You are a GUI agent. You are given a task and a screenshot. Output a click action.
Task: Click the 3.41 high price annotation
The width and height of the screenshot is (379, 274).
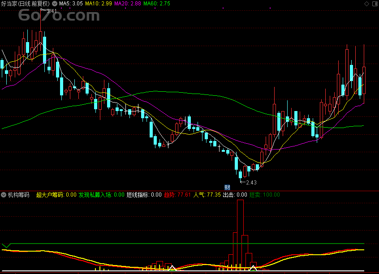pos(52,11)
